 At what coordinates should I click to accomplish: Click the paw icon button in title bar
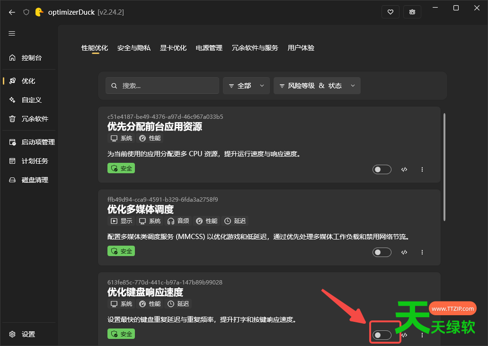pos(412,12)
